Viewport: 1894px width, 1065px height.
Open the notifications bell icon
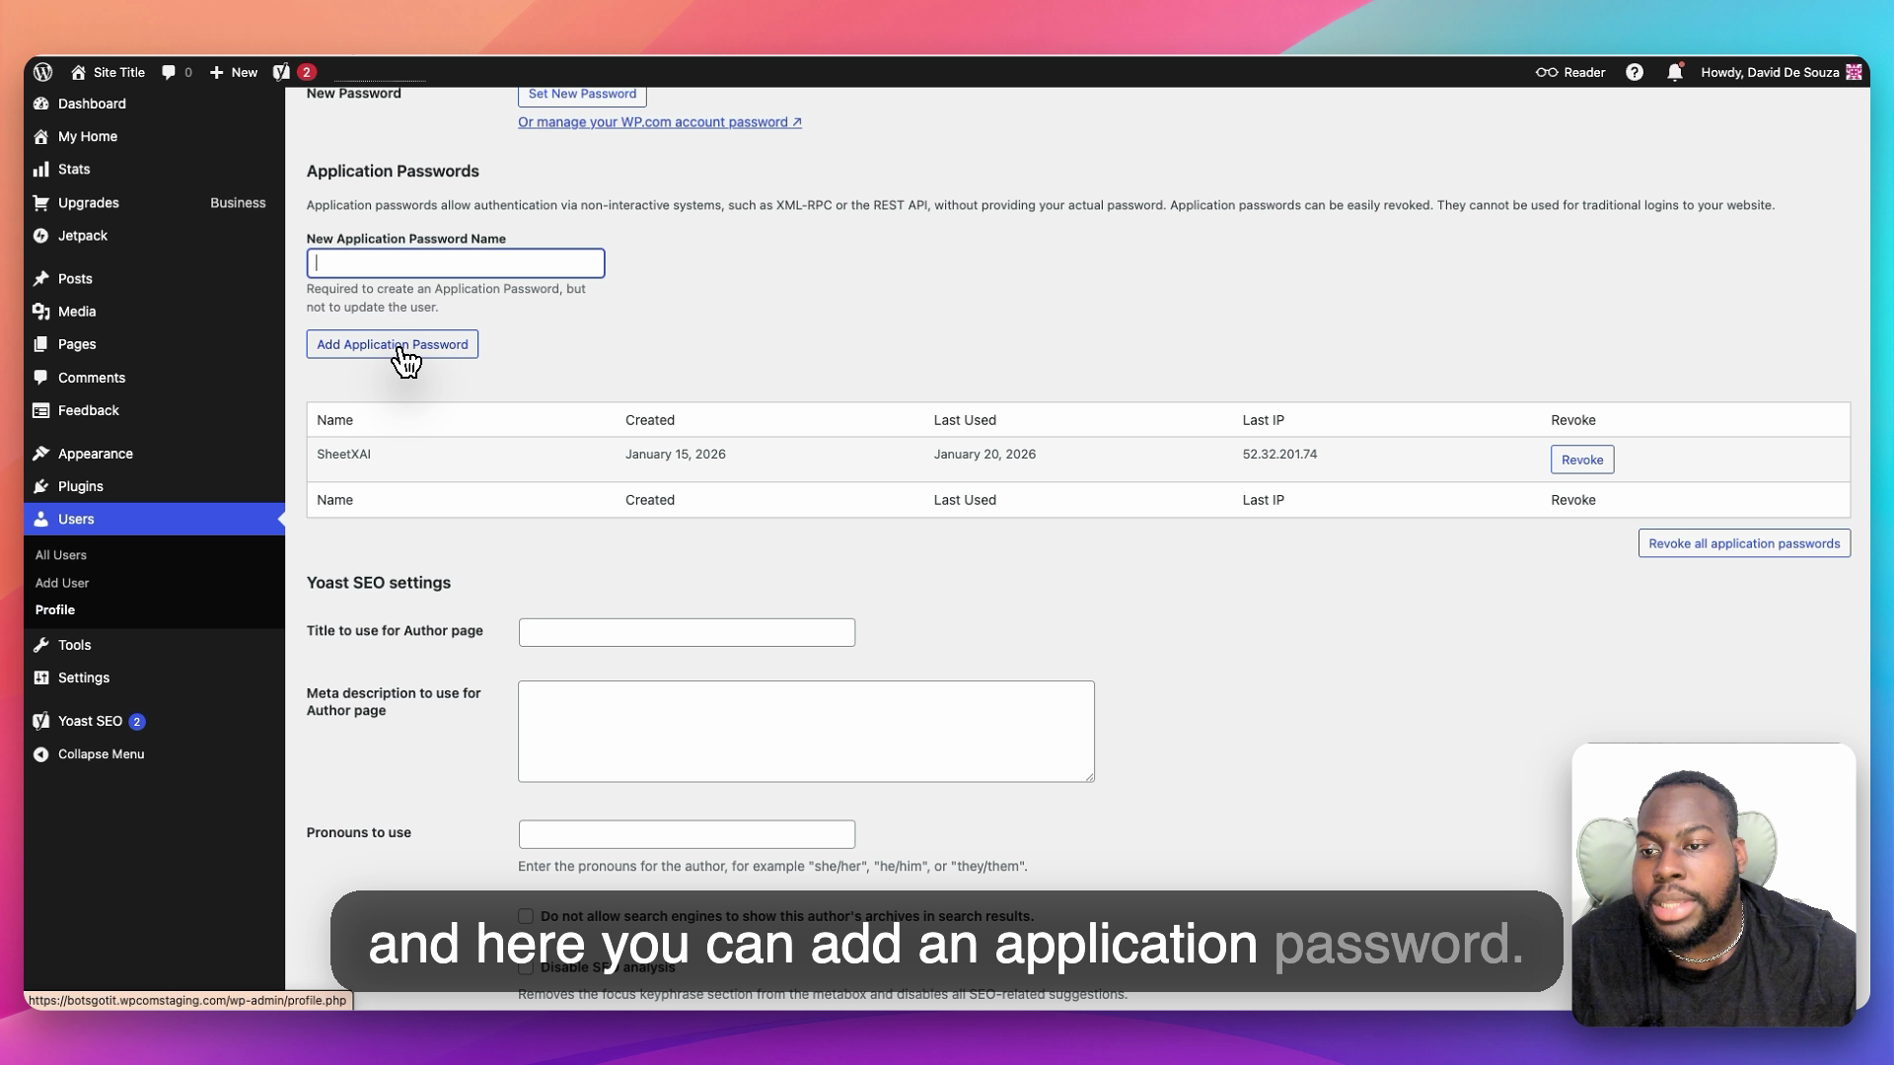[1674, 72]
